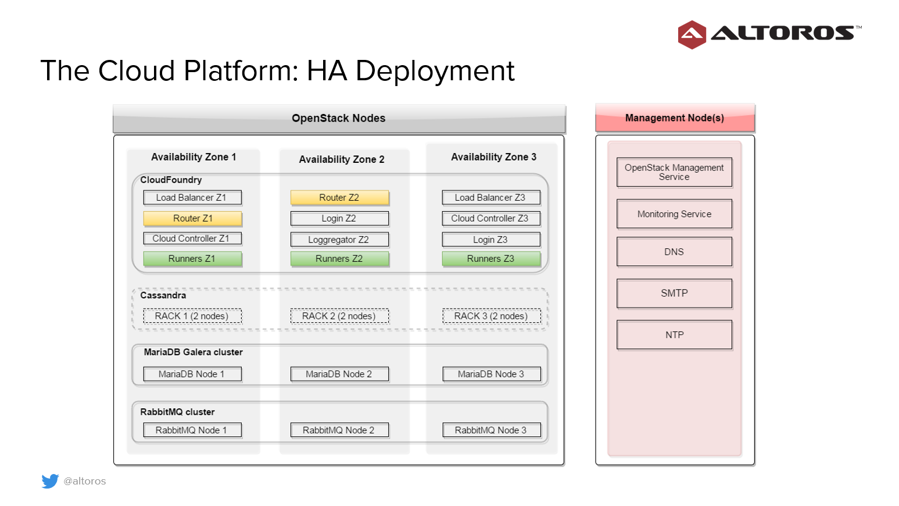Click the MariaDB Galera cluster label
The image size is (899, 506).
pyautogui.click(x=194, y=352)
